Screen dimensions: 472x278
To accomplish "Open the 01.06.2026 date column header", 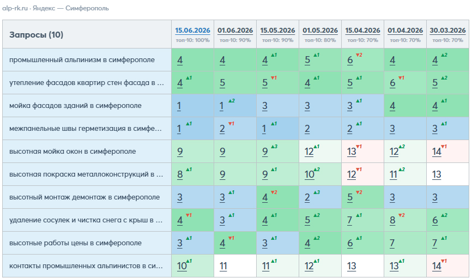I will tap(235, 31).
